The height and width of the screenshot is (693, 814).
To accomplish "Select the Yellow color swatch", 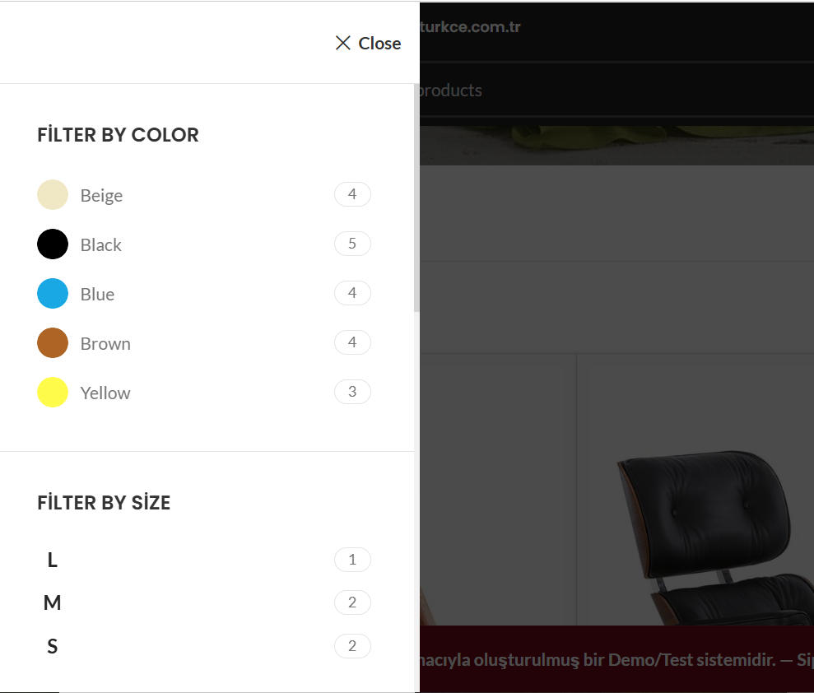I will pos(53,392).
